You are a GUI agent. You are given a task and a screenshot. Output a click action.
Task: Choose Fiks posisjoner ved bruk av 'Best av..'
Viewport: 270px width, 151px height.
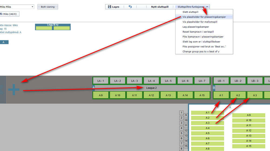[204, 46]
